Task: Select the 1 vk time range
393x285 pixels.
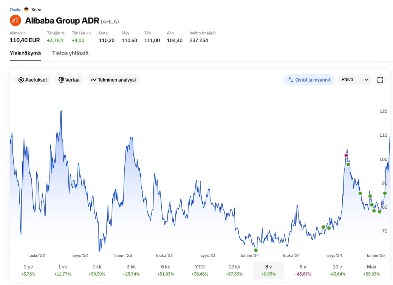Action: tap(62, 270)
